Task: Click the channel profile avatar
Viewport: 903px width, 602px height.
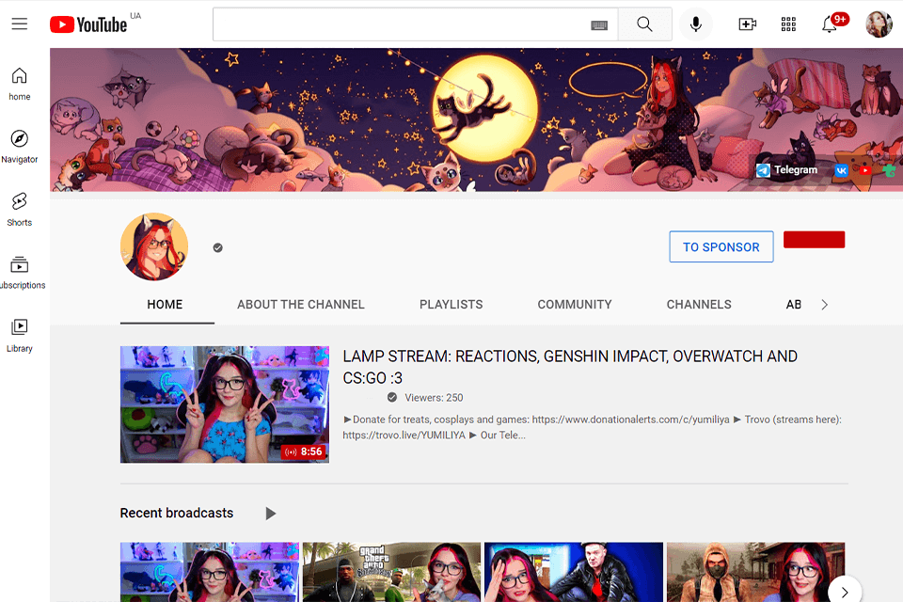Action: (x=154, y=246)
